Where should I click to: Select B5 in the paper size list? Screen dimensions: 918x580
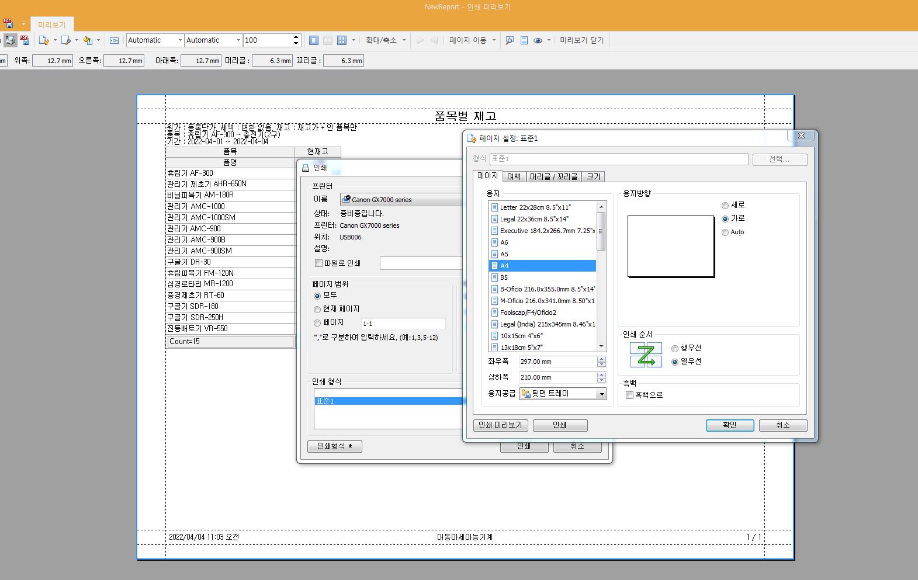click(x=504, y=277)
